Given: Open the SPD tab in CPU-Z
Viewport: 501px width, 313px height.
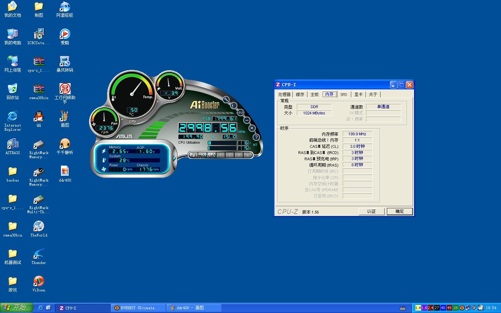Looking at the screenshot, I should pos(344,95).
